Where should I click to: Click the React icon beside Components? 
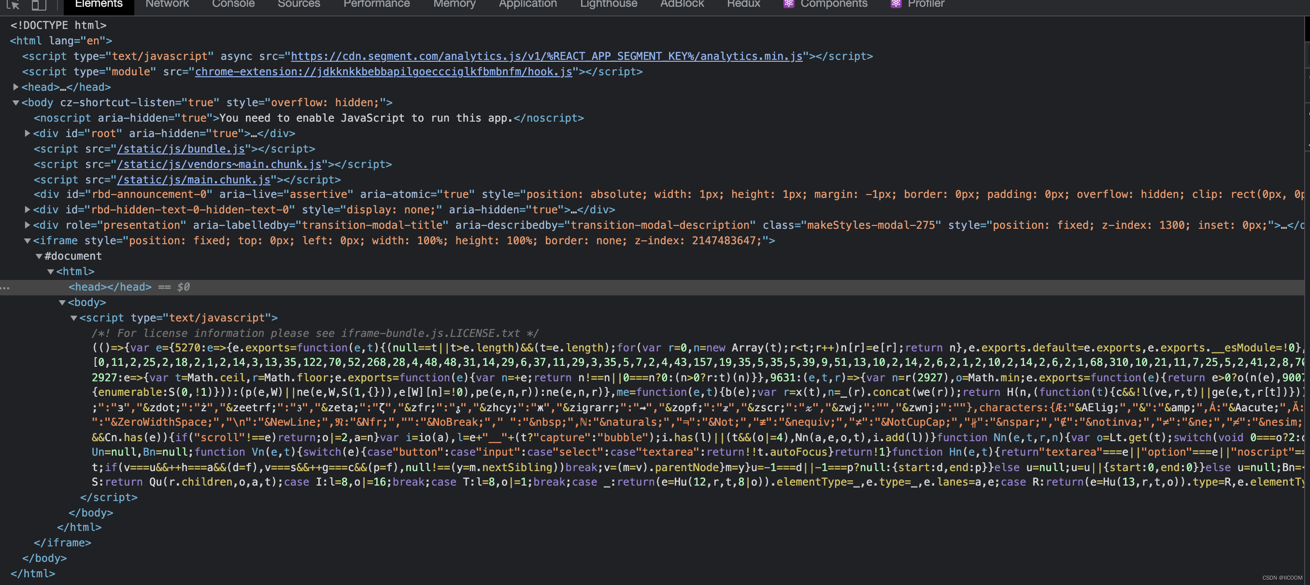coord(789,4)
